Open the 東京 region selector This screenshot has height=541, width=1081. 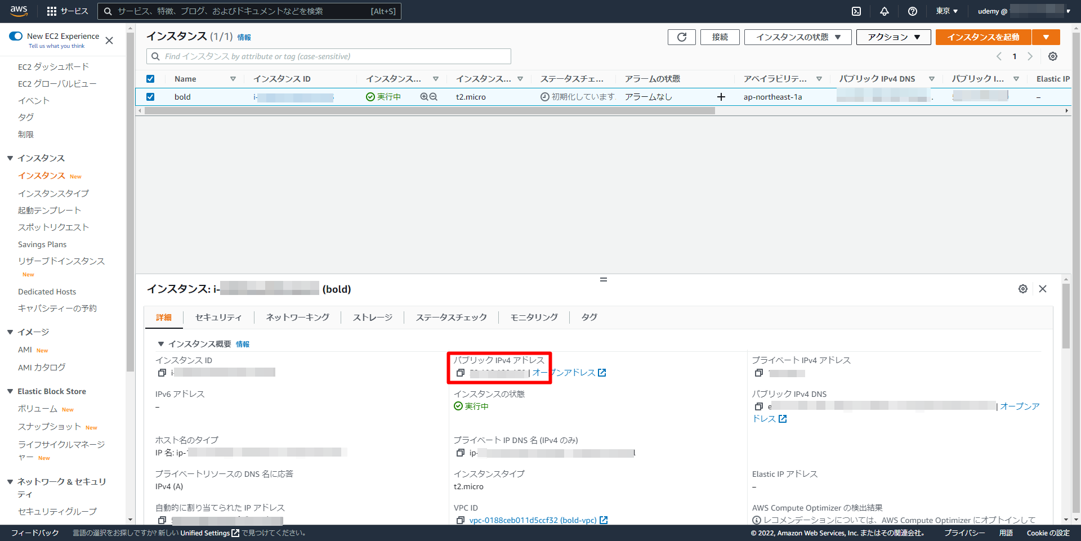click(947, 11)
